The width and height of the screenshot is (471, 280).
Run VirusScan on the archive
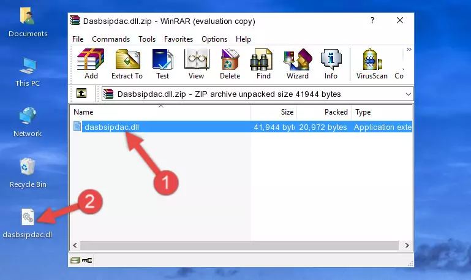pyautogui.click(x=372, y=64)
